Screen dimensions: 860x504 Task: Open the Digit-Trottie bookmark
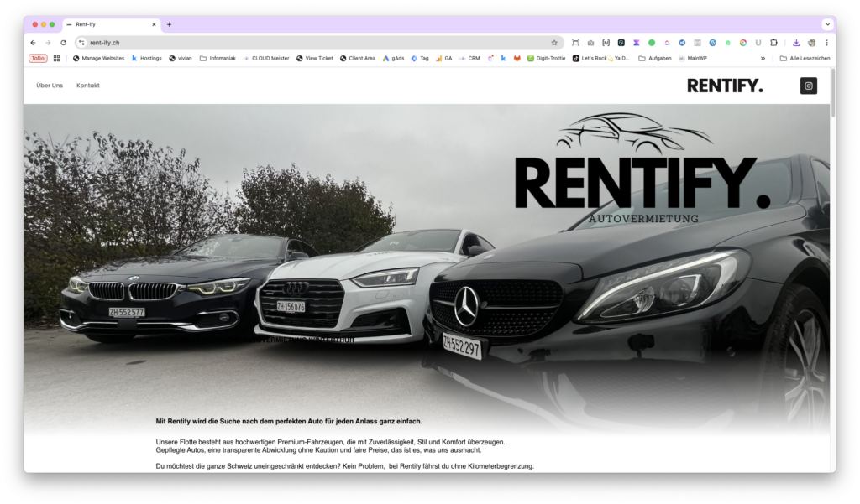[x=546, y=58]
